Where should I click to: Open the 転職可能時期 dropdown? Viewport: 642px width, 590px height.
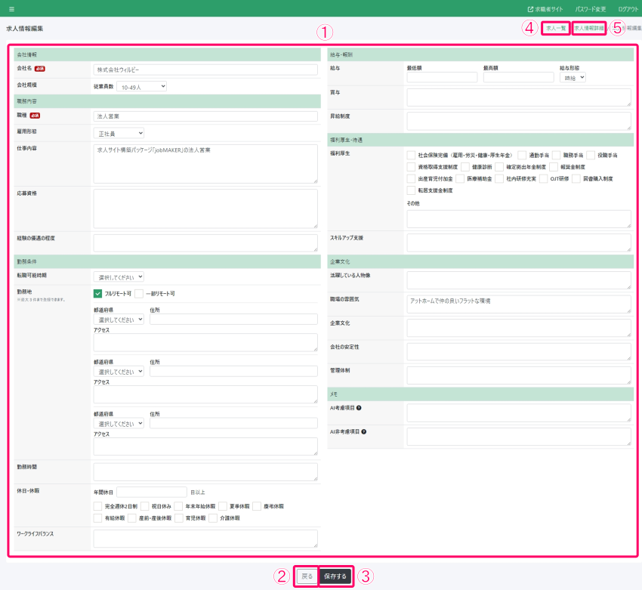click(118, 277)
